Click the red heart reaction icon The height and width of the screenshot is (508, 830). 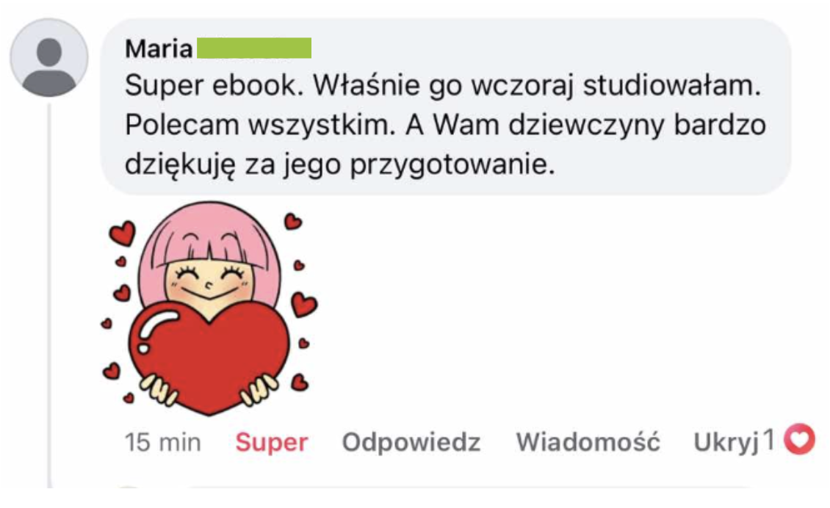(799, 439)
